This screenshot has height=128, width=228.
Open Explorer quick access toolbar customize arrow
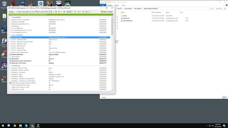110,2
